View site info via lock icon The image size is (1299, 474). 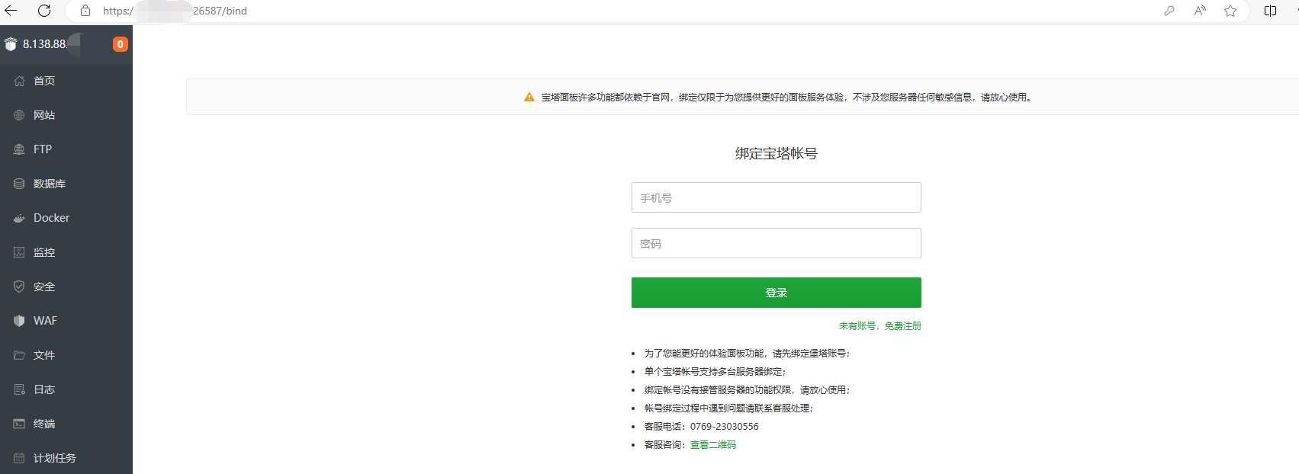click(x=85, y=11)
